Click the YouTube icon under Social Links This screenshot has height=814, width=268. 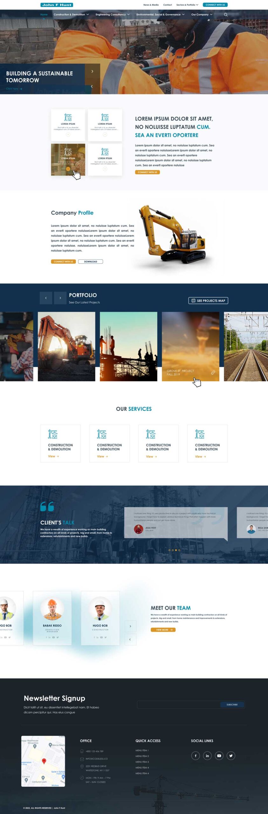click(x=219, y=755)
